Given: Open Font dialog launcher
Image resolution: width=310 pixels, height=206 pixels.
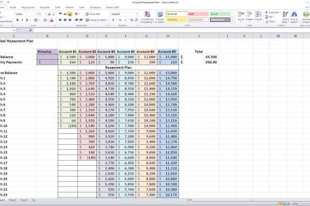Looking at the screenshot, I should click(x=55, y=25).
